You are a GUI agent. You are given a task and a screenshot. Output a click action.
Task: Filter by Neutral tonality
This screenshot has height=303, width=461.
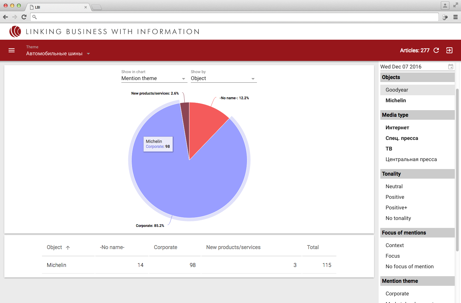[417, 187]
